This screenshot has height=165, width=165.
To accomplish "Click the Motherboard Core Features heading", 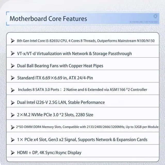I will 48,19.
